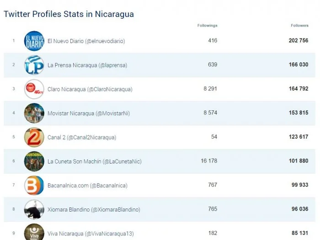Select rank number 5 of Canal 2

pos(14,137)
